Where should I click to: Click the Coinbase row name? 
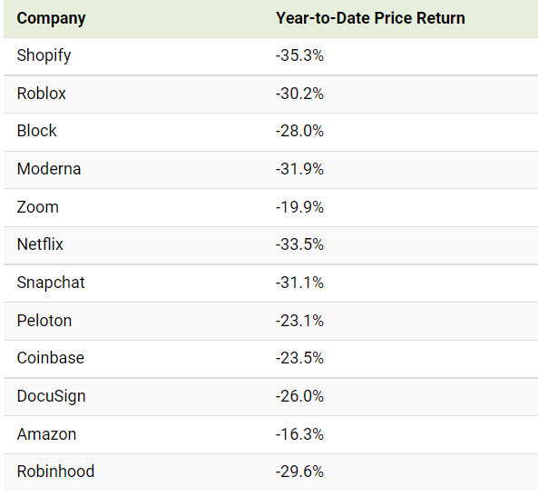(x=51, y=358)
